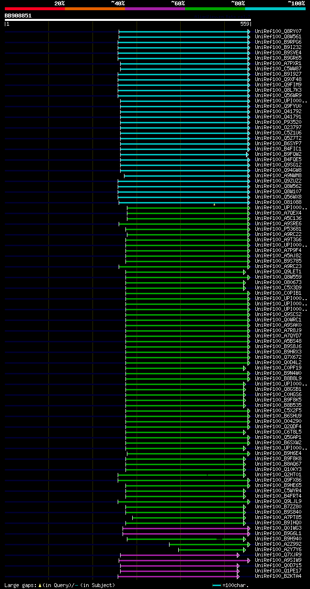Select hit label UniRef100_B6SHU9
The image size is (310, 589).
coord(278,416)
